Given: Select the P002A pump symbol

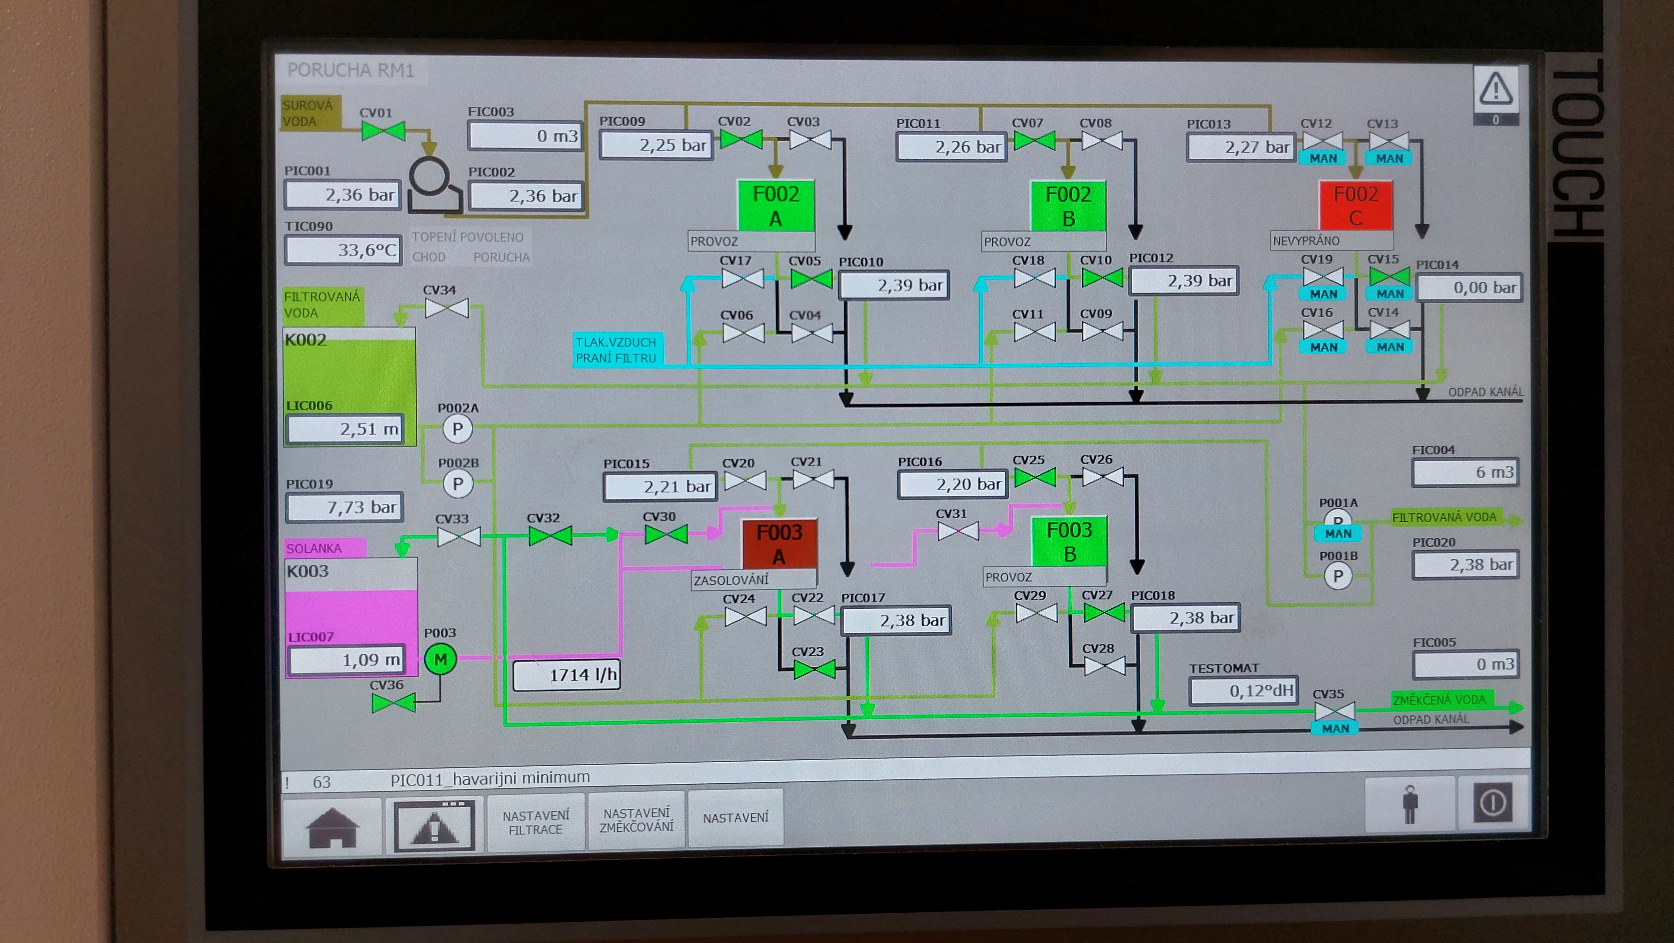Looking at the screenshot, I should (458, 429).
